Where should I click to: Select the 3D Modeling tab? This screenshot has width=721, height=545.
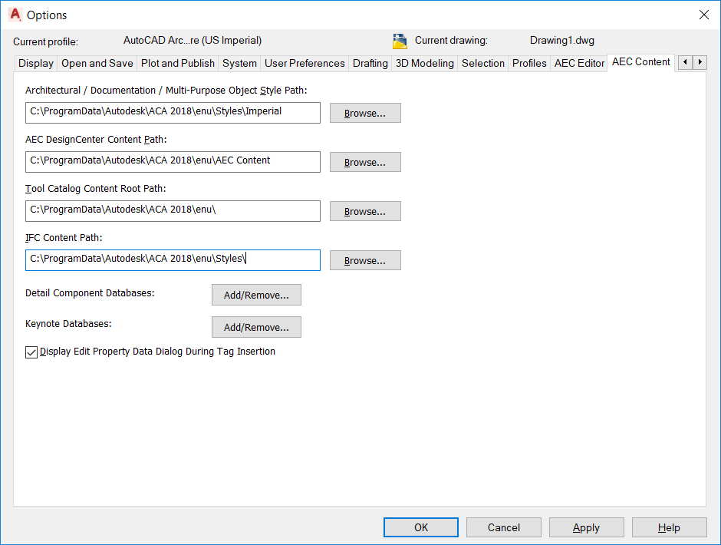424,64
